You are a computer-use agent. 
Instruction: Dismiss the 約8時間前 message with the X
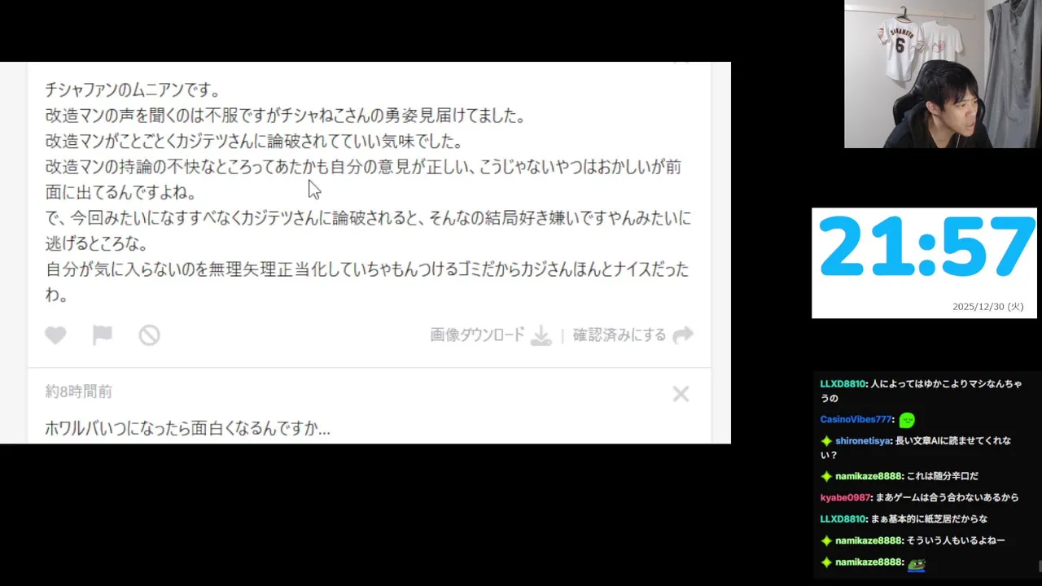[681, 394]
